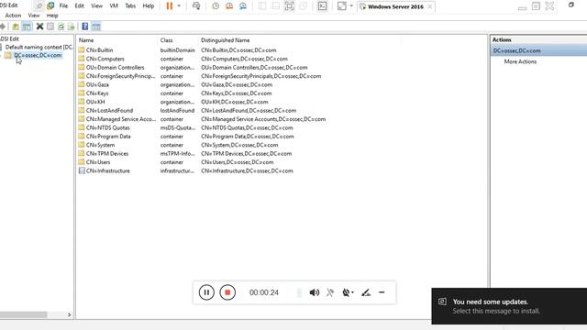This screenshot has width=587, height=330.
Task: Click the forward arrow toolbar icon
Action: pos(2,27)
